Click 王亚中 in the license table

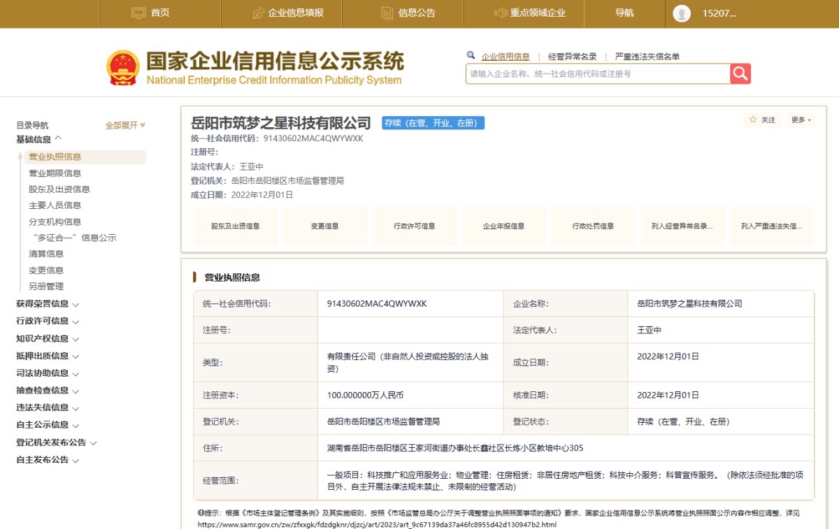coord(649,330)
